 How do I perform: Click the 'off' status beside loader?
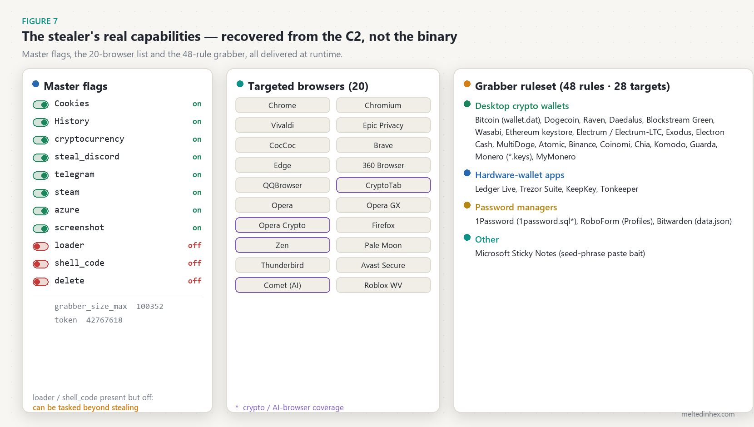click(195, 245)
